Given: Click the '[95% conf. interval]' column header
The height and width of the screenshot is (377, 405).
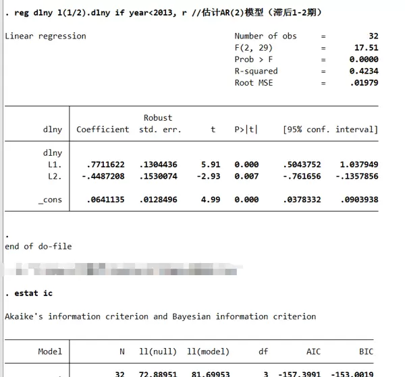Looking at the screenshot, I should coord(330,129).
